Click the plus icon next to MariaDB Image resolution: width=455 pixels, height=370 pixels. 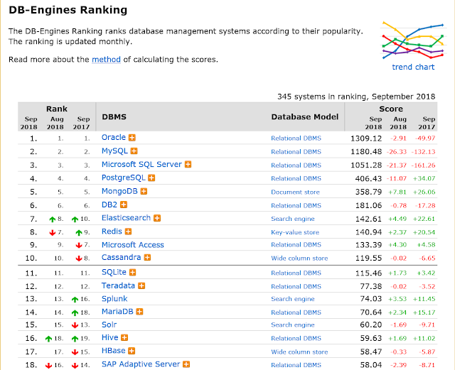(x=139, y=312)
